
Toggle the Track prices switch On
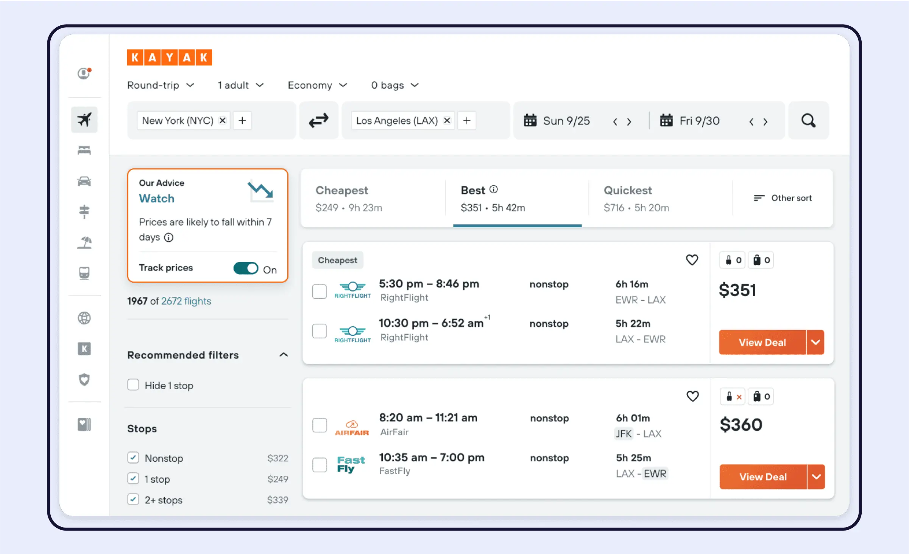click(247, 267)
